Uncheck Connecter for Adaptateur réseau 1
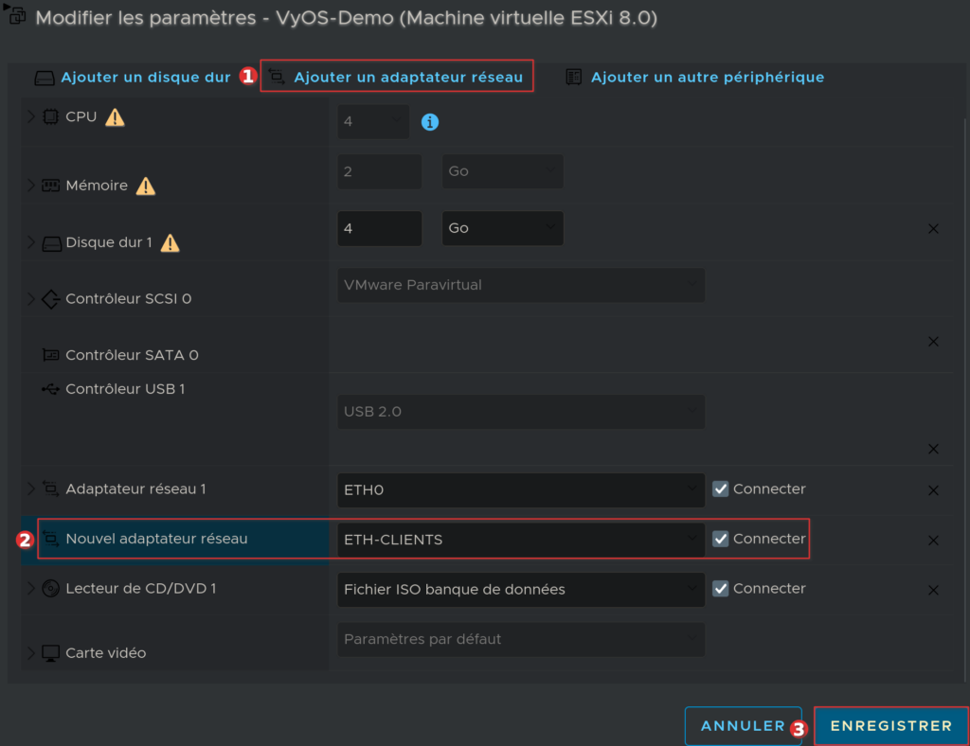The width and height of the screenshot is (970, 746). click(721, 489)
